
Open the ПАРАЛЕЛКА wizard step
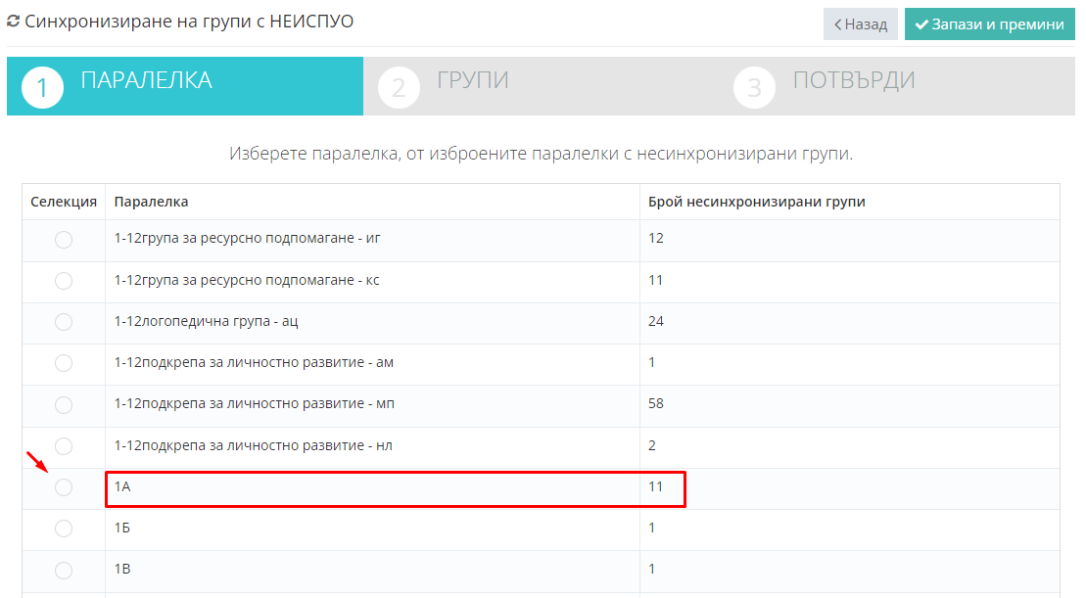point(146,80)
